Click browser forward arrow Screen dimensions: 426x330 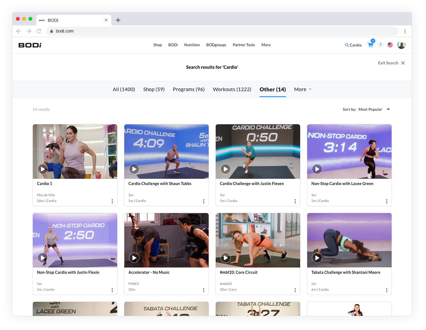coord(29,31)
